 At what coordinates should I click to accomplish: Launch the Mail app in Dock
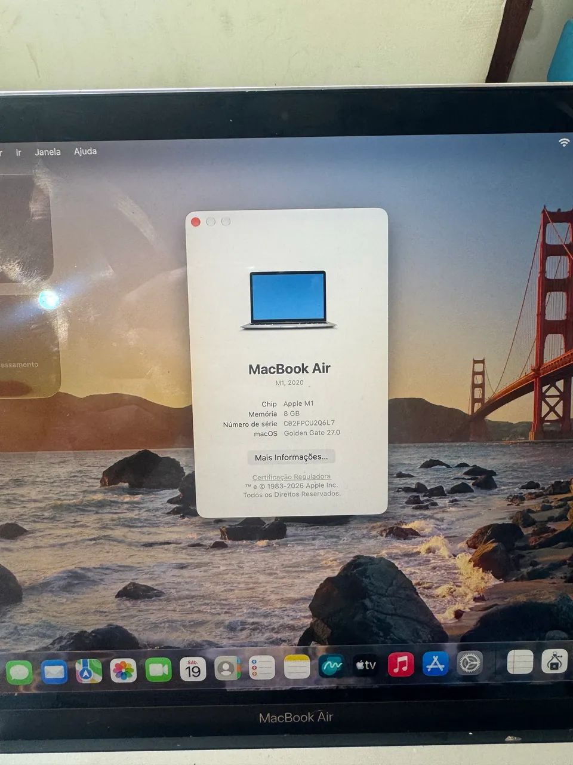click(54, 672)
